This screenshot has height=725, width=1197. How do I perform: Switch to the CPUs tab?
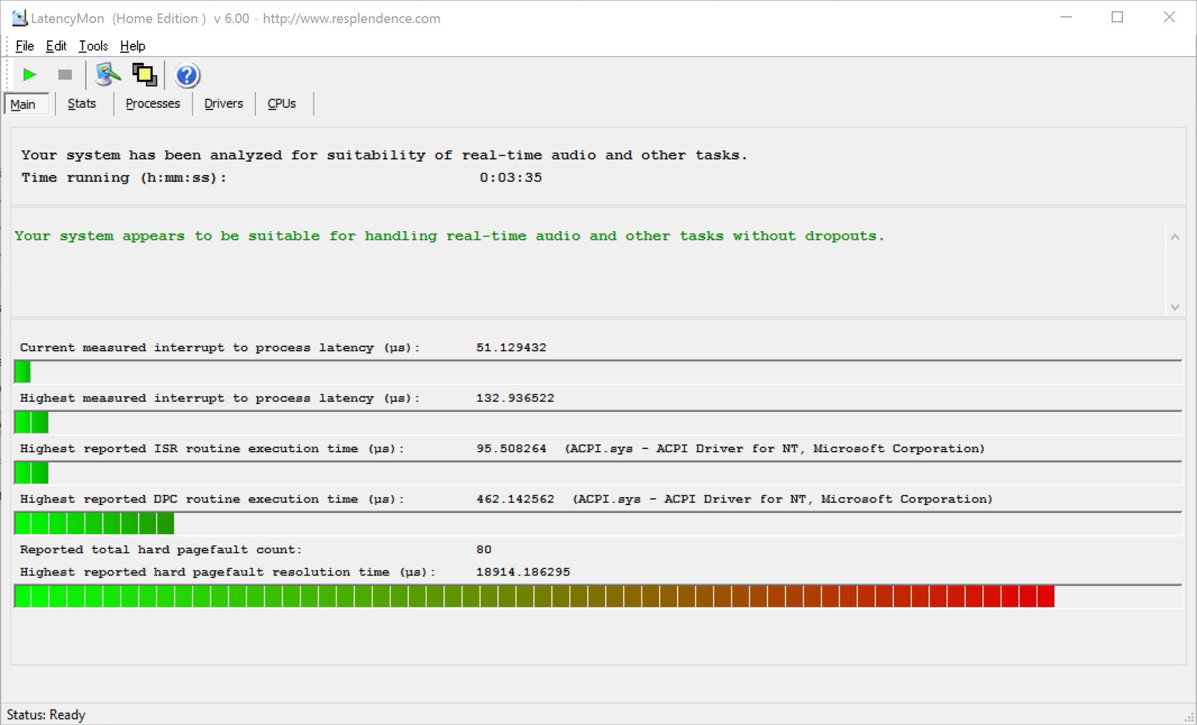281,104
